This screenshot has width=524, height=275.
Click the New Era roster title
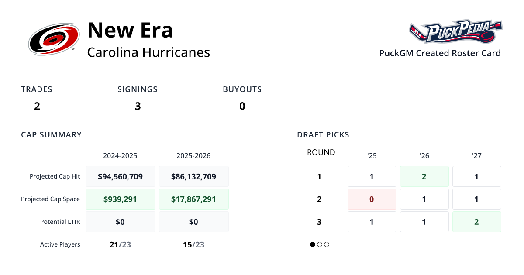tap(130, 30)
